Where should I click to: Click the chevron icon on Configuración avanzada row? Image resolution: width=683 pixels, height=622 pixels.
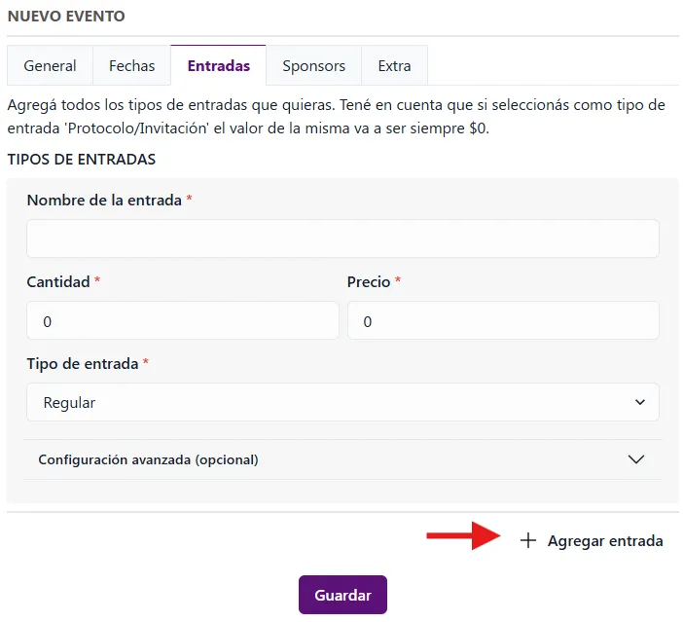coord(636,459)
